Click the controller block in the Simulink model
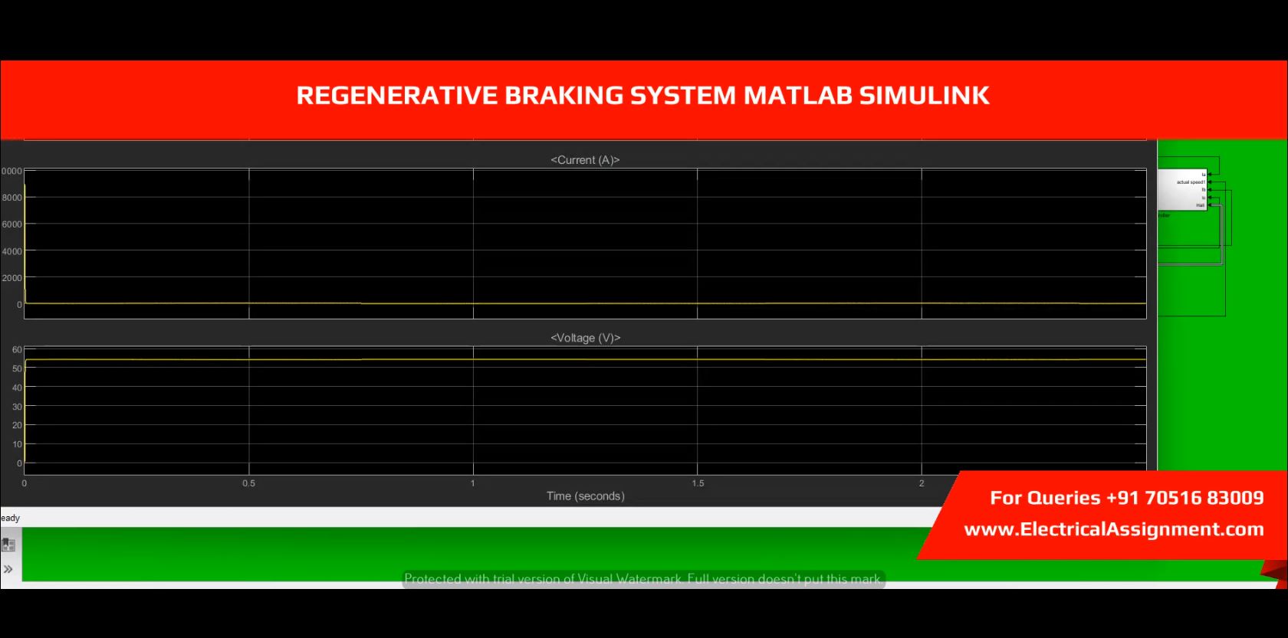Image resolution: width=1288 pixels, height=638 pixels. pyautogui.click(x=1182, y=190)
